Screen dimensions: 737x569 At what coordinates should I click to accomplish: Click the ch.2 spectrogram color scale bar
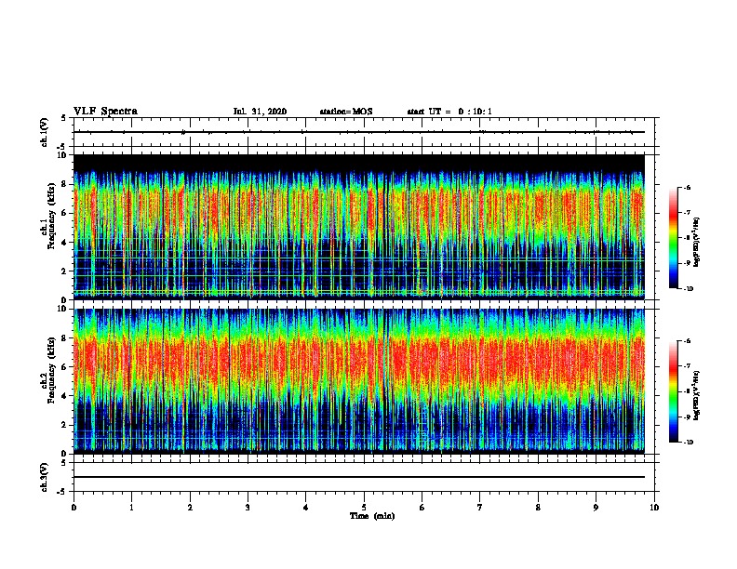[674, 391]
